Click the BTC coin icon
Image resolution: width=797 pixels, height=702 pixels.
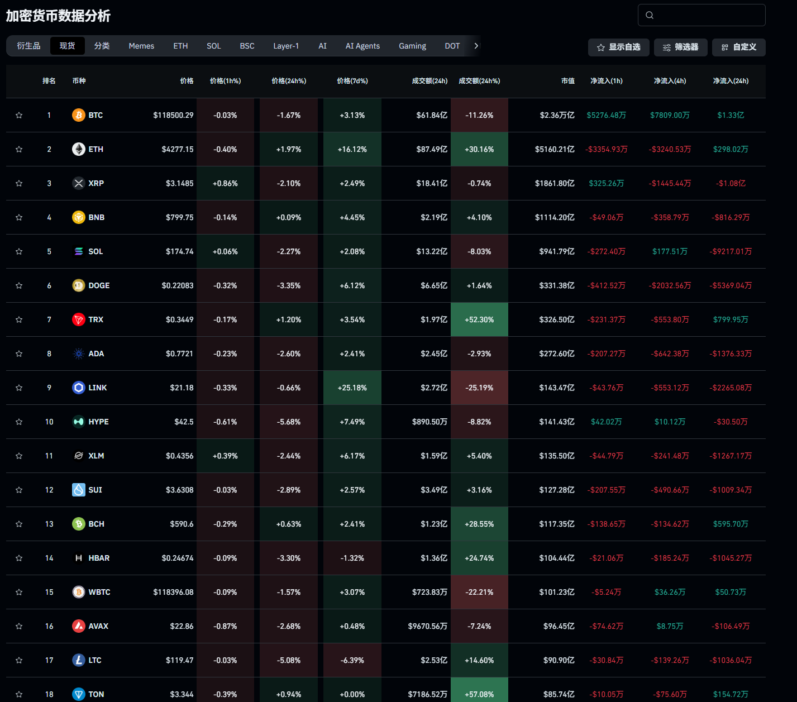(79, 115)
